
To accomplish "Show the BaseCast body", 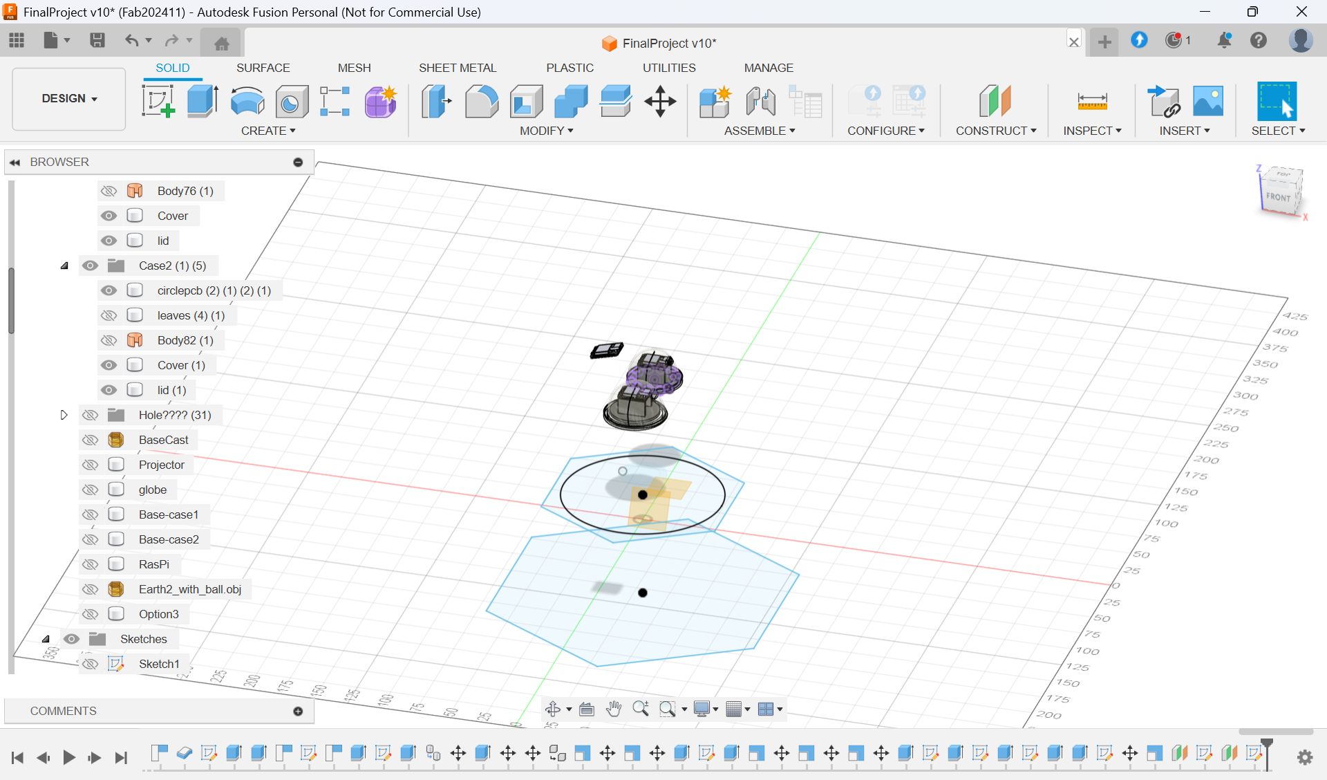I will coord(90,440).
